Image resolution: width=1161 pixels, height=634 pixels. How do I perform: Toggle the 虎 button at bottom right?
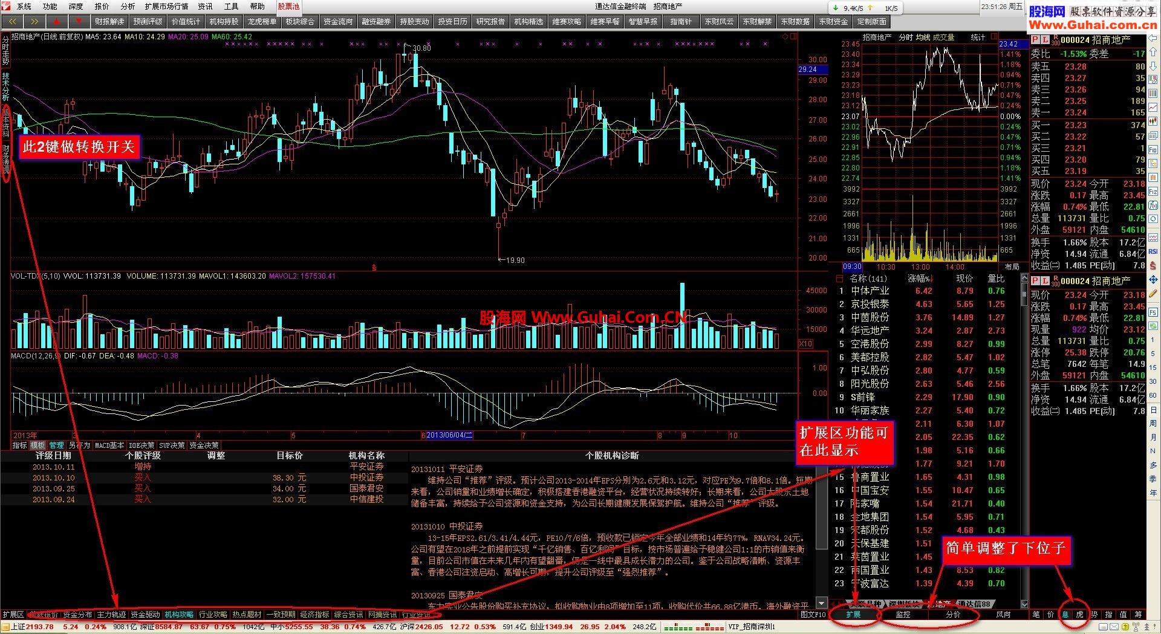click(1080, 615)
